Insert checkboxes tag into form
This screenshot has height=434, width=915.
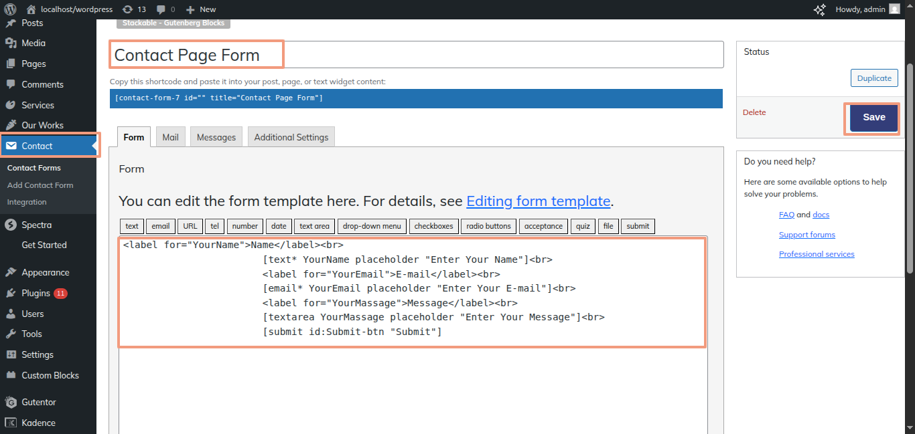pyautogui.click(x=433, y=226)
